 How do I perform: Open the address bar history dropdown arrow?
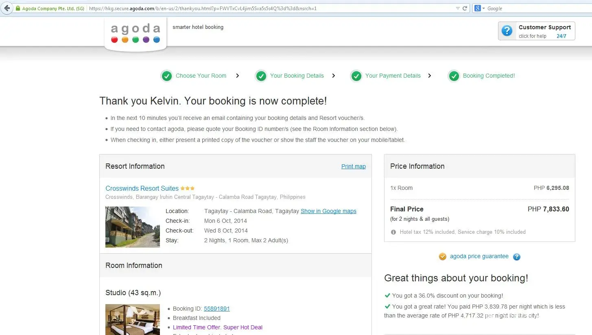coord(459,8)
